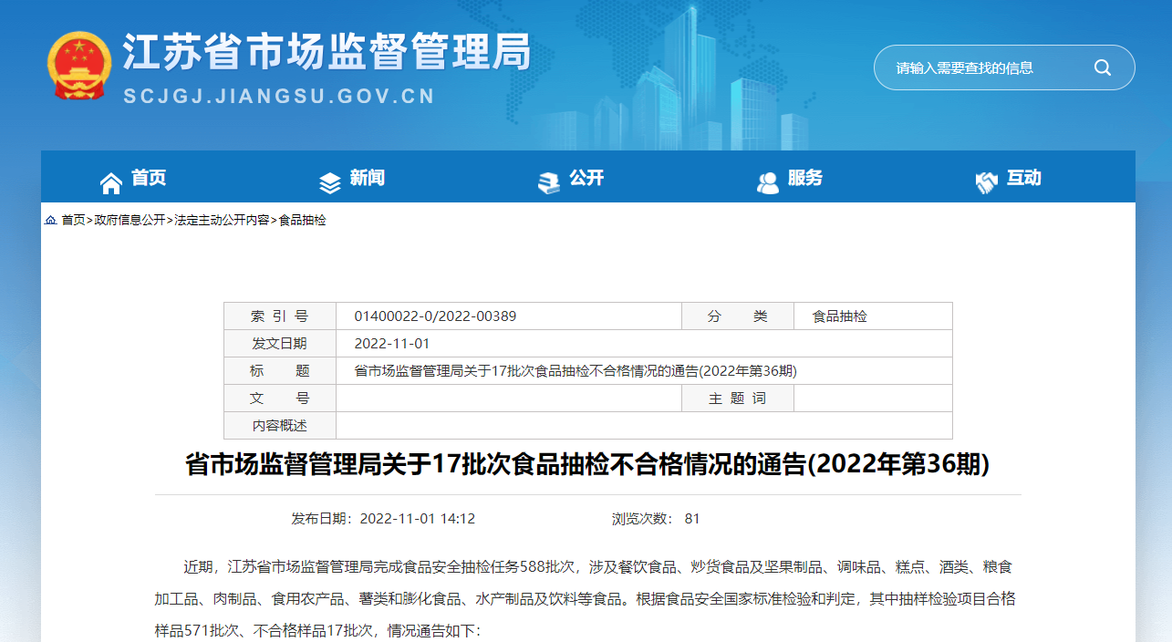
Task: Open the 服务 navigation tab
Action: click(x=805, y=178)
